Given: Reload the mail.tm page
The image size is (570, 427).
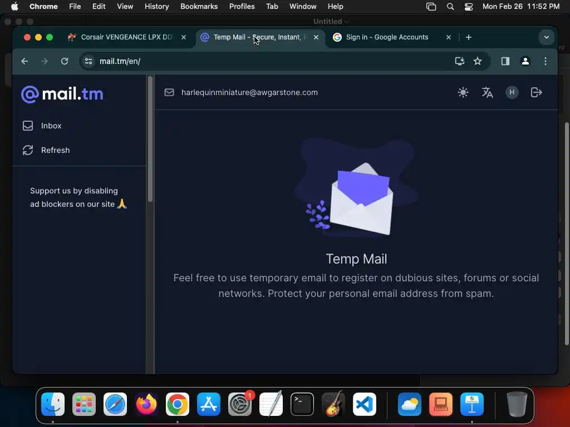Looking at the screenshot, I should [65, 61].
